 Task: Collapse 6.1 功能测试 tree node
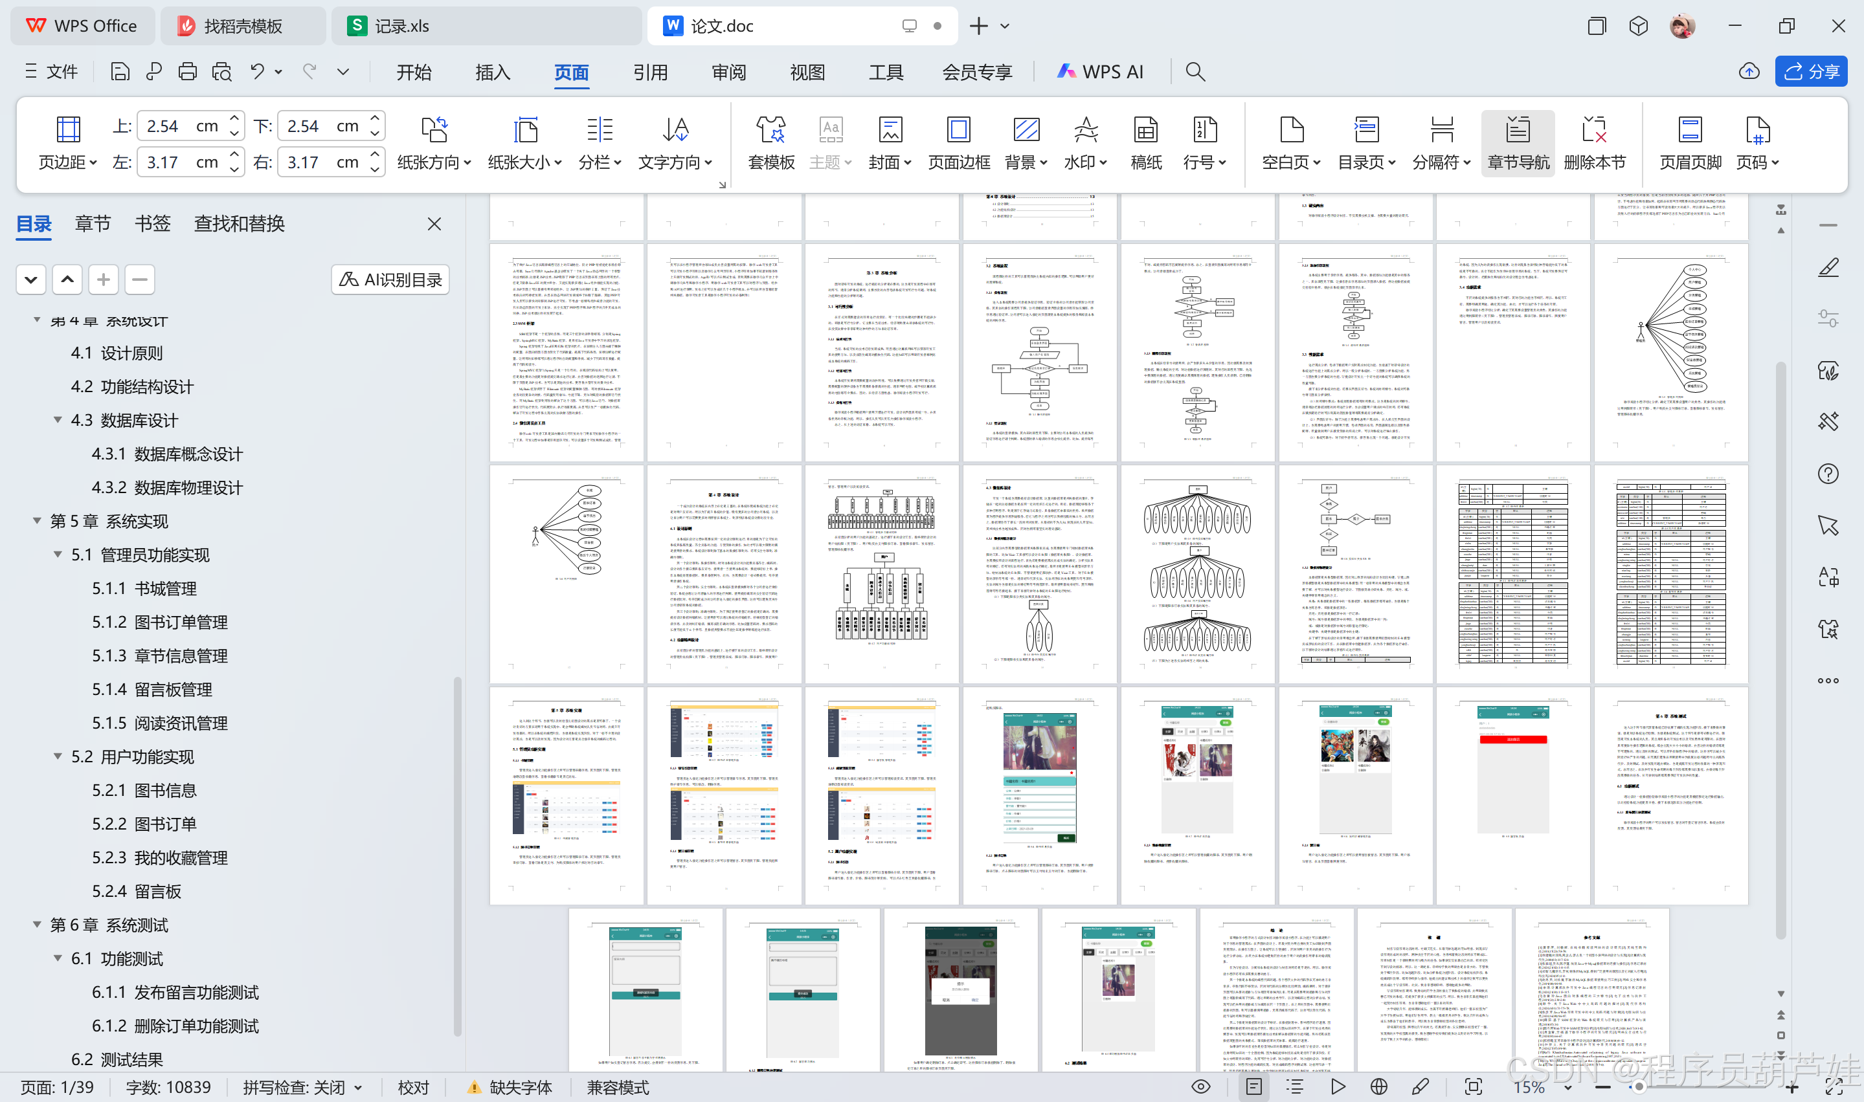pos(58,958)
